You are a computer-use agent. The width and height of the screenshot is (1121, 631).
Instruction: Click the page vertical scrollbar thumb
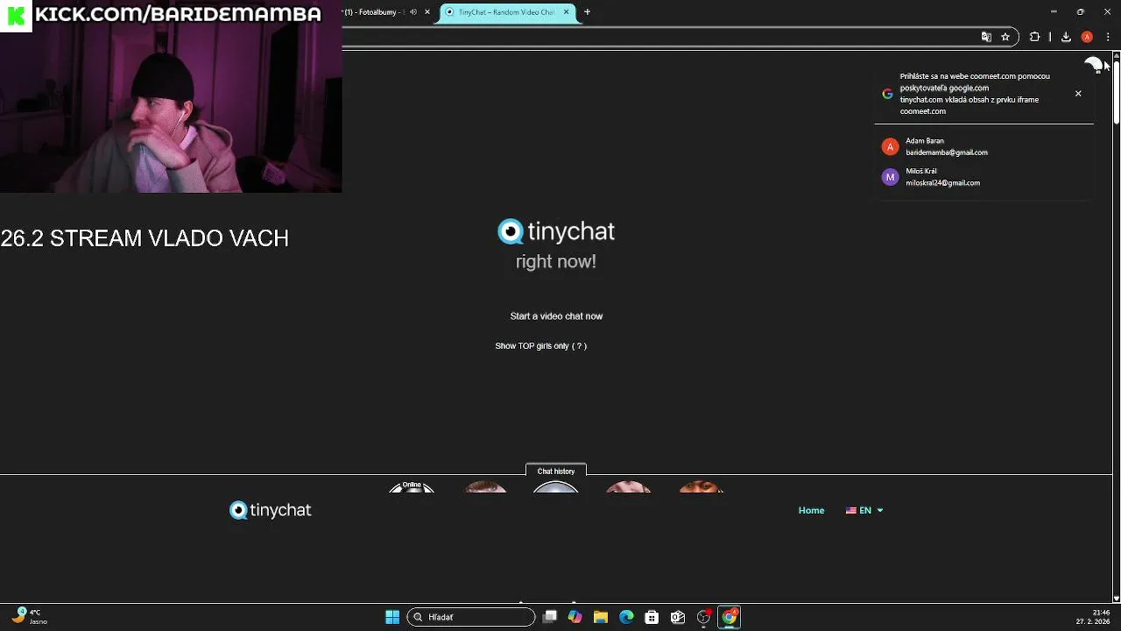1116,92
